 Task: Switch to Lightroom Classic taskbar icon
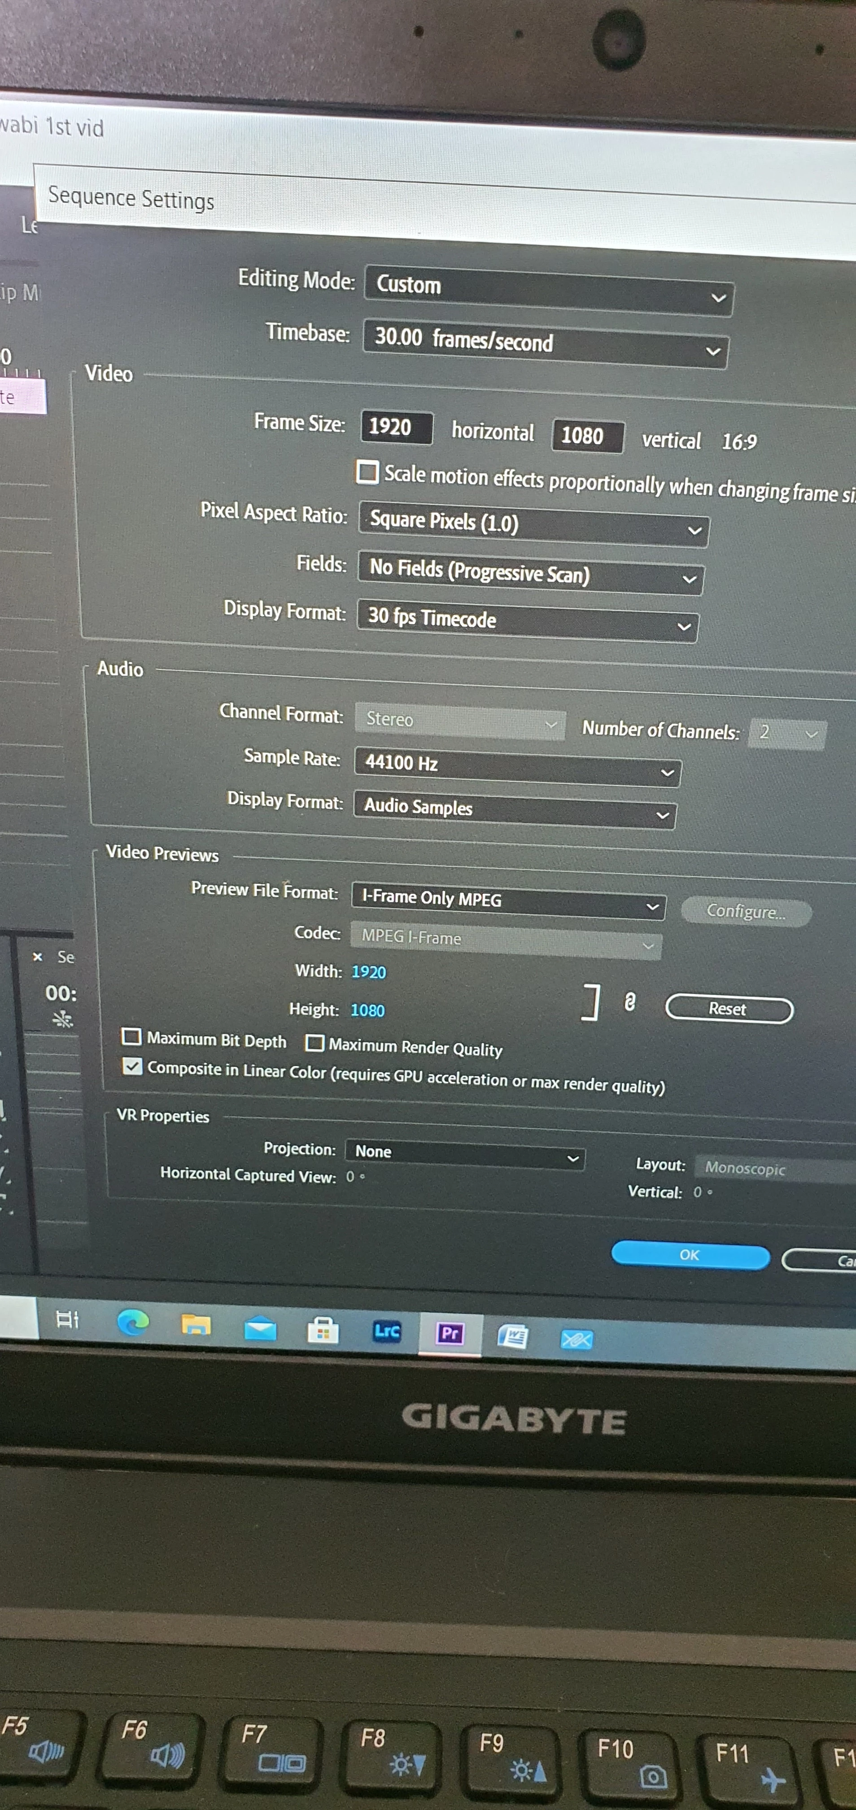pyautogui.click(x=386, y=1331)
